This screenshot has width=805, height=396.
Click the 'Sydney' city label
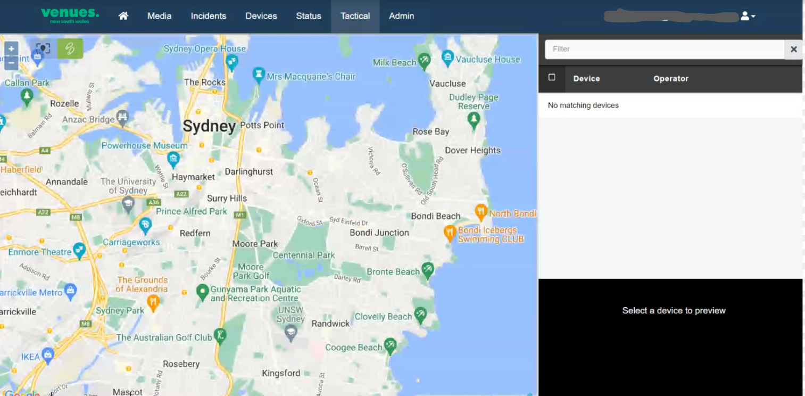pos(209,126)
